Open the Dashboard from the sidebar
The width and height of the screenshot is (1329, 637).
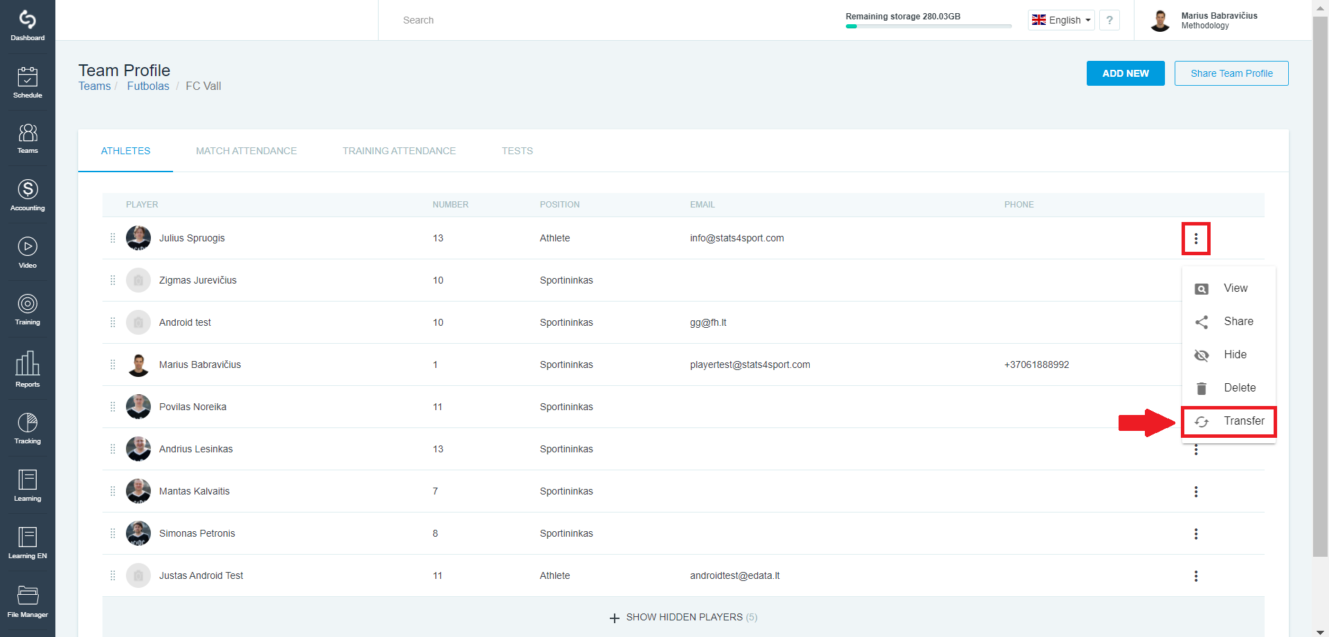coord(28,26)
